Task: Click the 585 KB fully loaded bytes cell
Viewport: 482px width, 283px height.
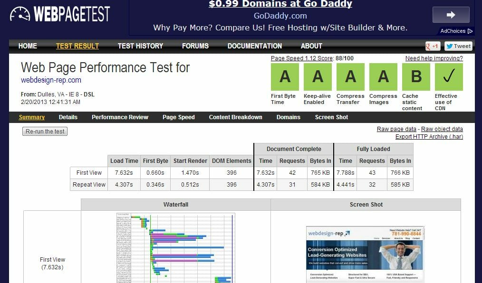Action: coord(400,185)
